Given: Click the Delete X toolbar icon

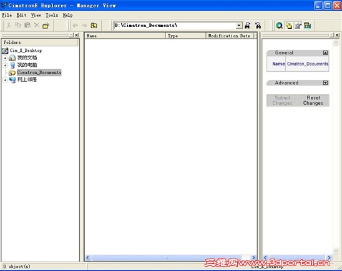Looking at the screenshot, I should pos(37,26).
